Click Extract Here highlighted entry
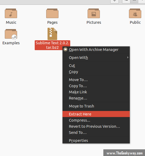Screen dimensions: 145x156 click(x=96, y=114)
